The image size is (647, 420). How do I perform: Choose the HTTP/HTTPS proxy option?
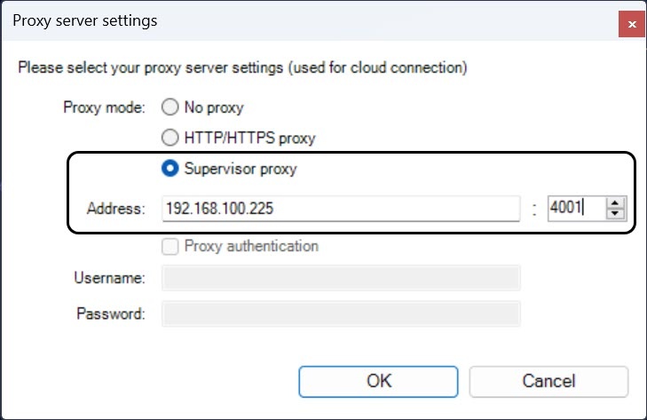click(169, 138)
